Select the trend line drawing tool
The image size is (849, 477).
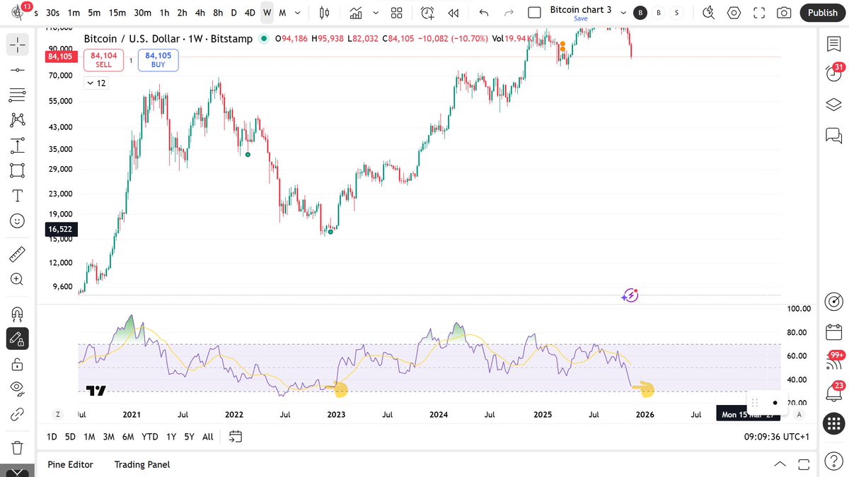(17, 70)
